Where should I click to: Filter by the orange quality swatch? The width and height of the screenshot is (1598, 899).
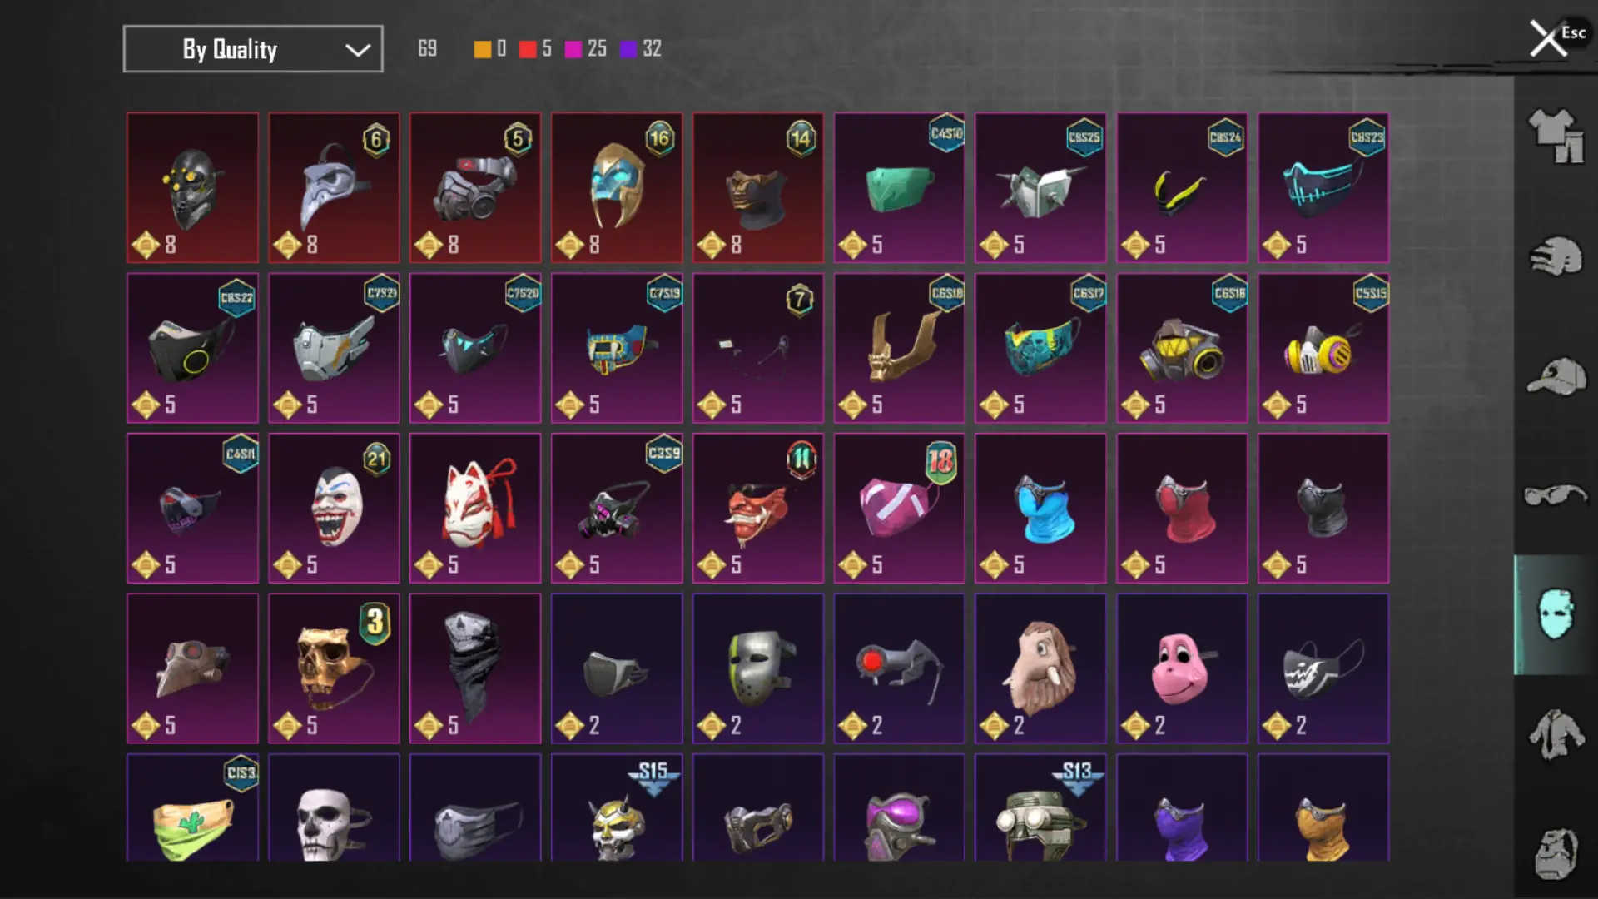(x=482, y=49)
